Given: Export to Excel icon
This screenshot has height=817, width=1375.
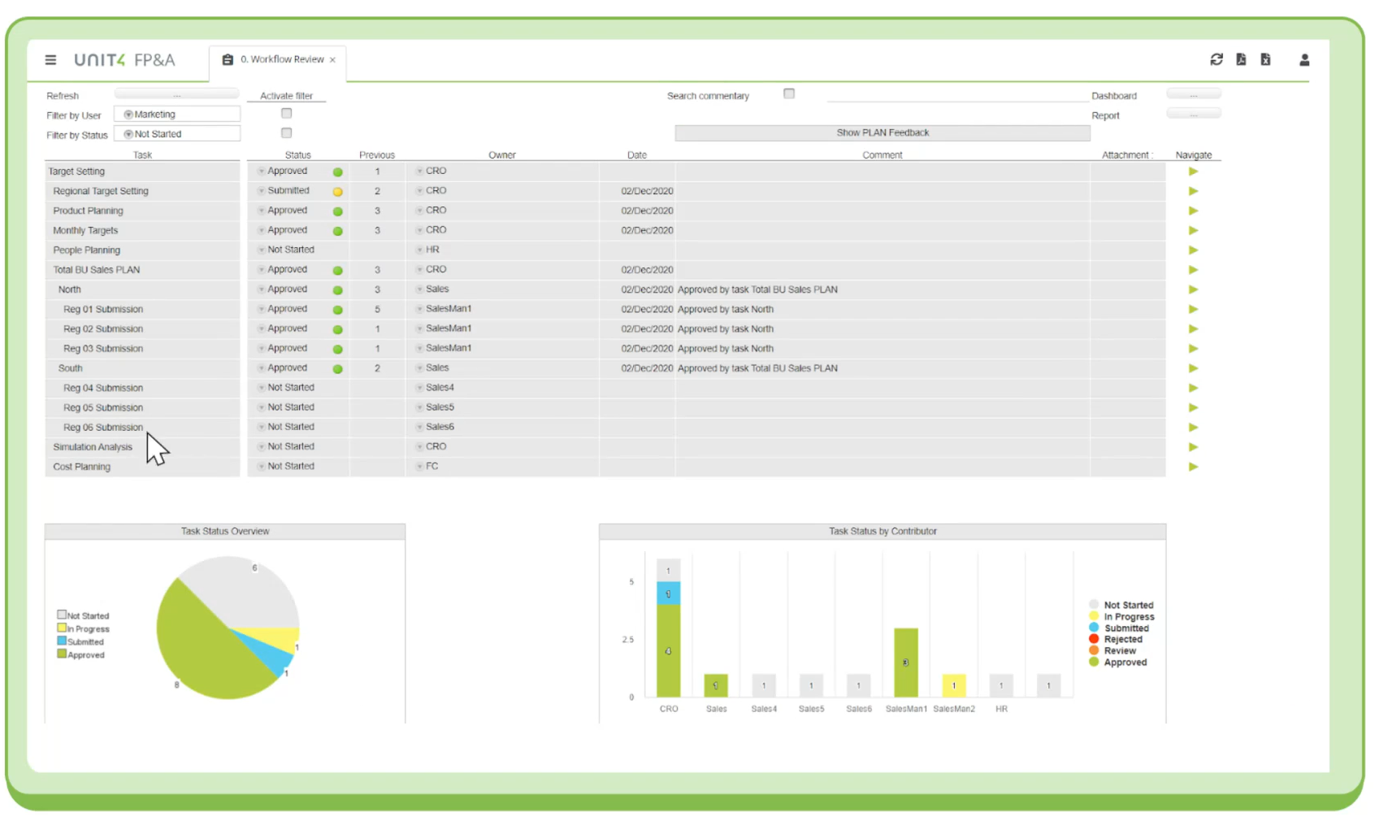Looking at the screenshot, I should (x=1265, y=59).
